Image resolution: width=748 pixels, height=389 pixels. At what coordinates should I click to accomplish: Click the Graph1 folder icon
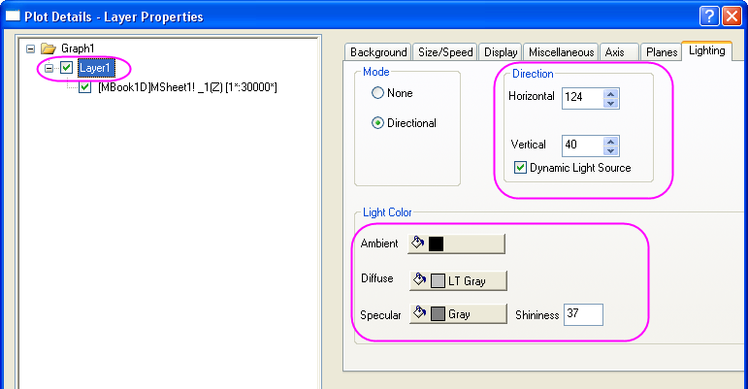(49, 48)
